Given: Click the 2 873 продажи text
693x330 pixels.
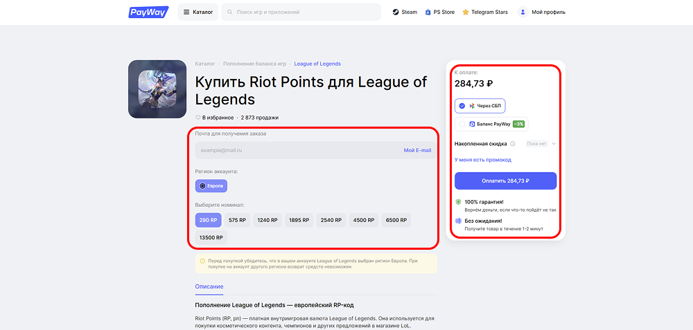Looking at the screenshot, I should (x=260, y=118).
